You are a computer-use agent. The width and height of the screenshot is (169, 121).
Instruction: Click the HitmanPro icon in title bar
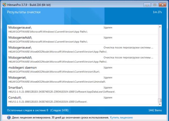click(x=4, y=5)
